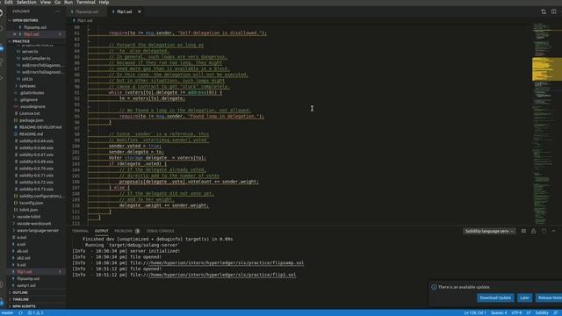Click the errors and warnings count in status bar

click(35, 312)
